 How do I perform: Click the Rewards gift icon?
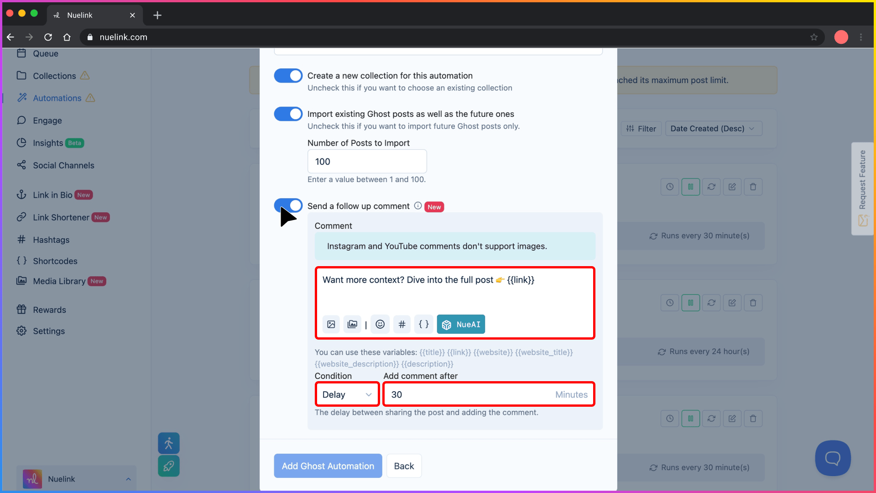pos(21,309)
